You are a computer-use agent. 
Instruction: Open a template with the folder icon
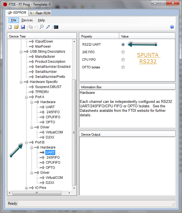16,27
